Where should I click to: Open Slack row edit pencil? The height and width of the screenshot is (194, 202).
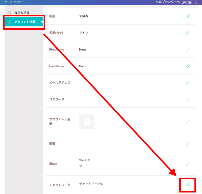pos(187,164)
